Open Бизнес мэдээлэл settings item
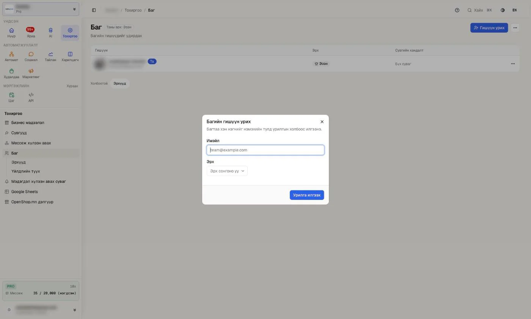This screenshot has width=531, height=319. pos(41,123)
